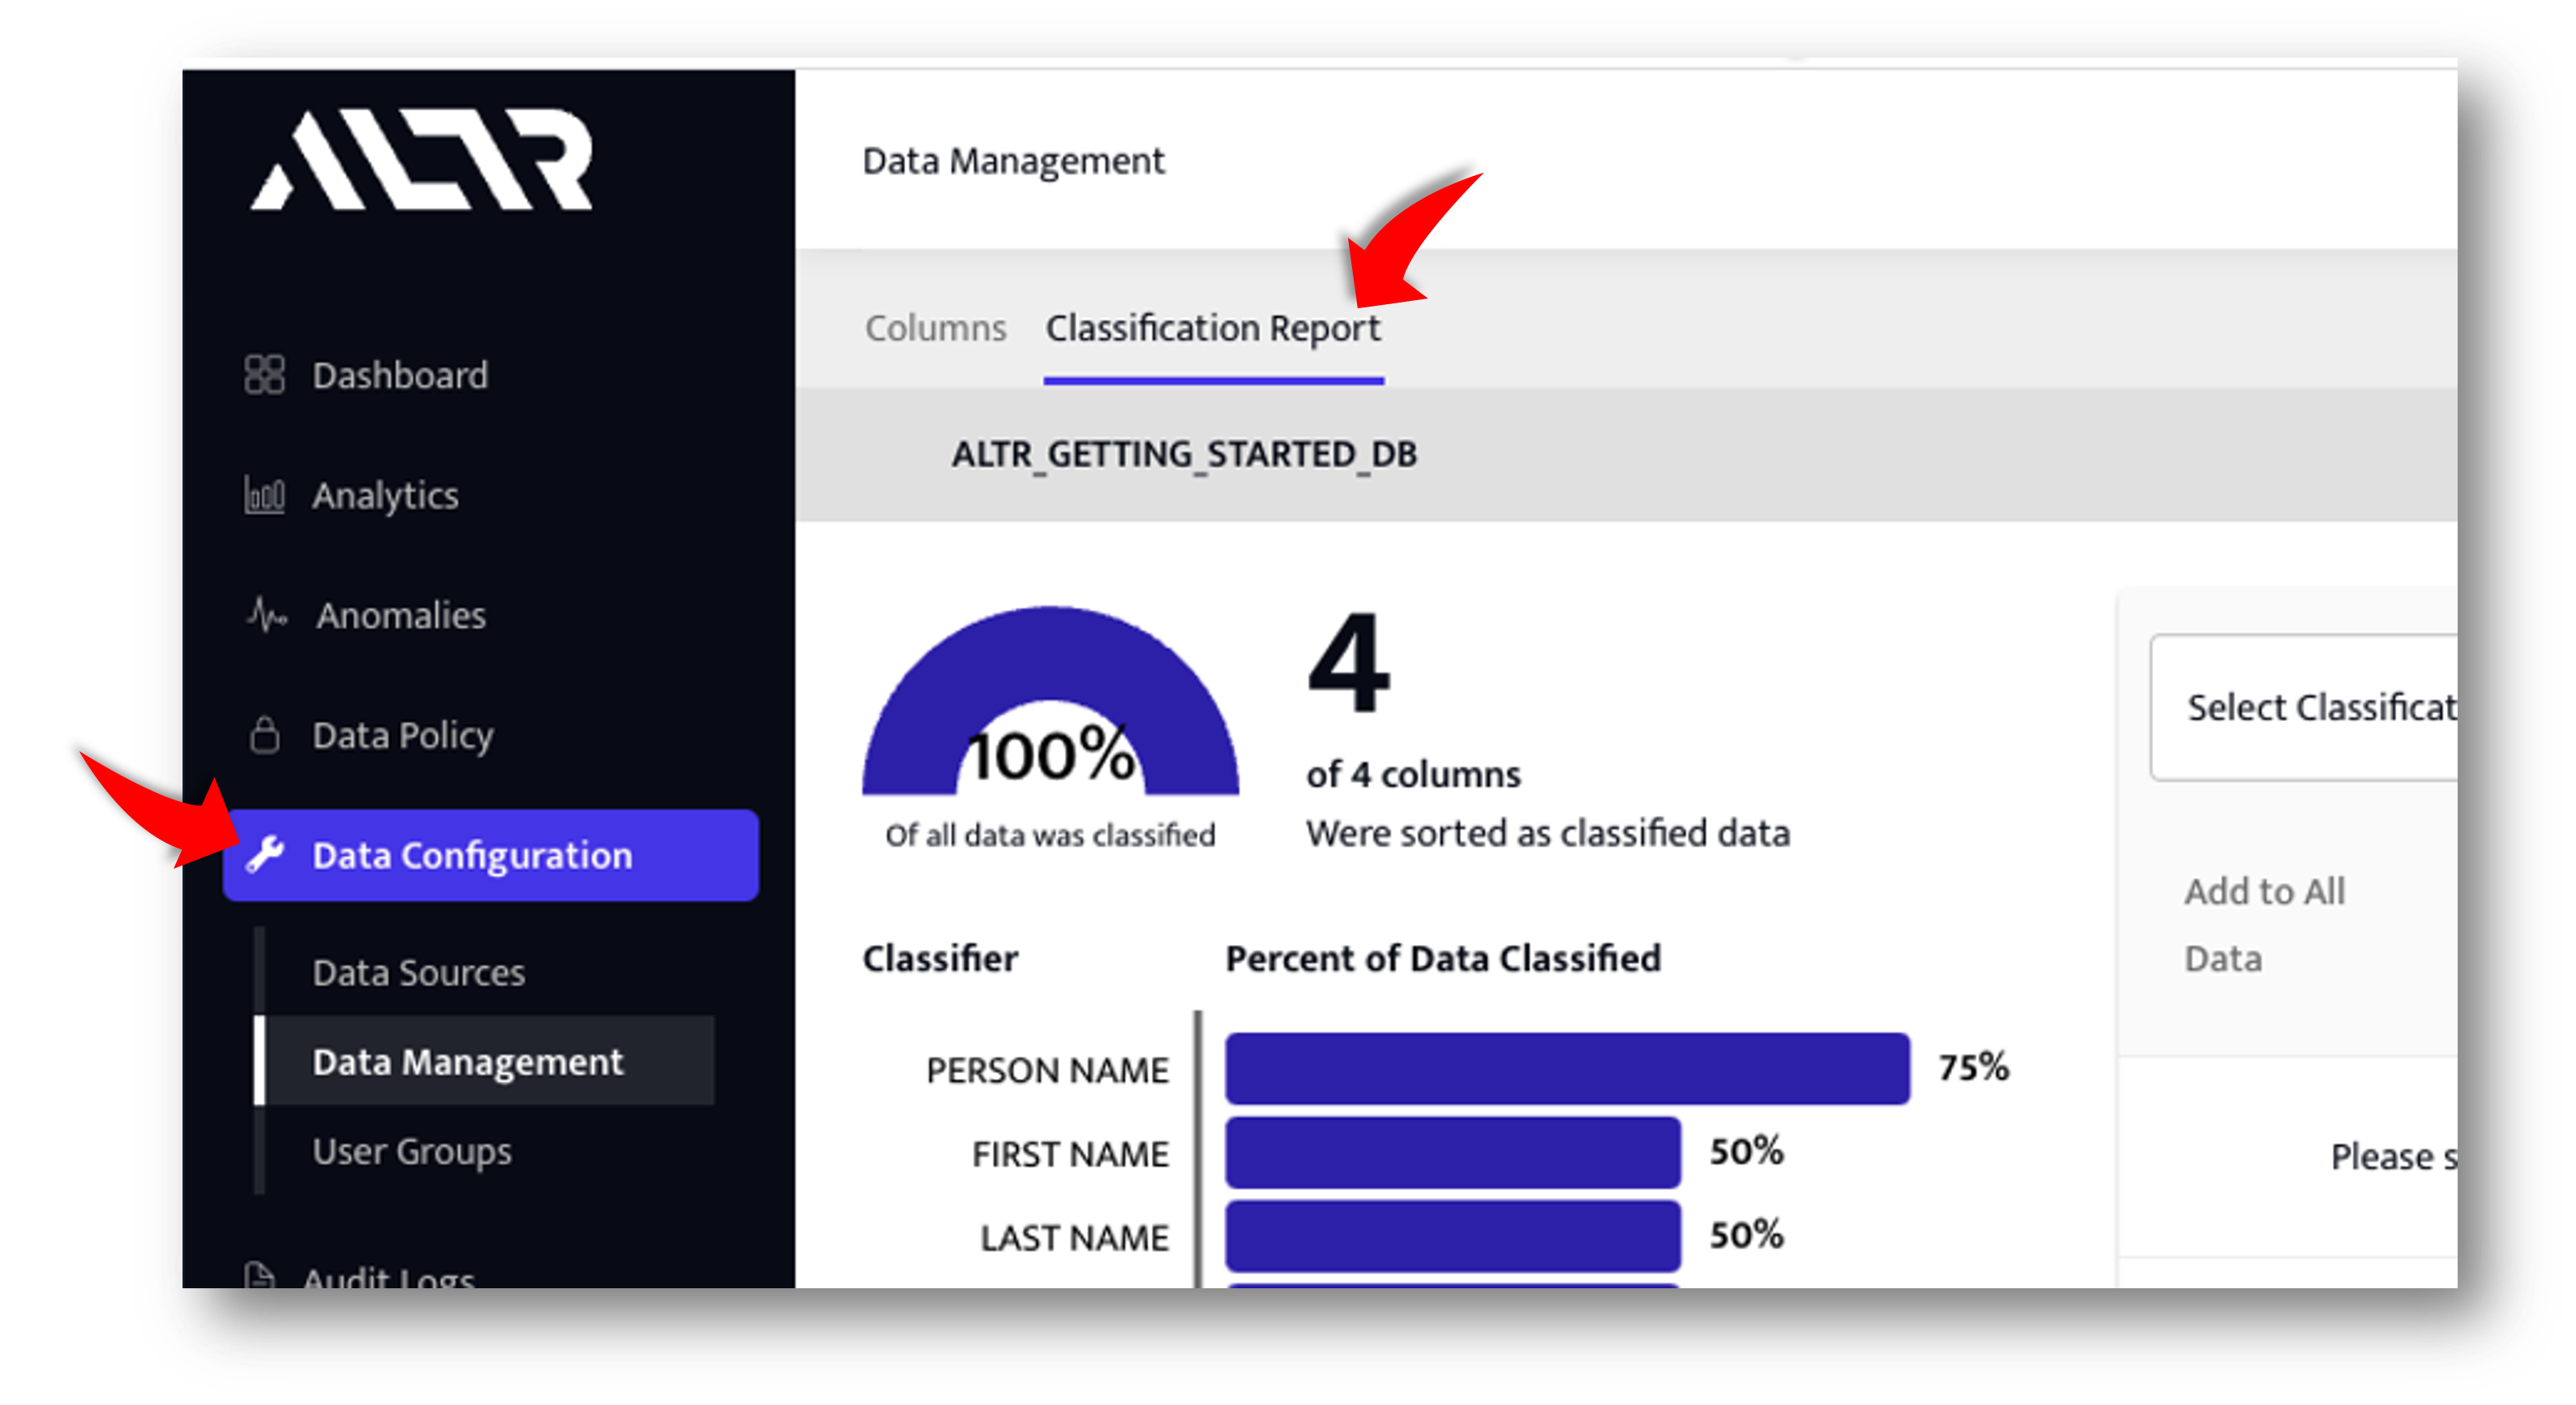This screenshot has height=1405, width=2576.
Task: Click the Audit Logs document icon
Action: tap(259, 1275)
